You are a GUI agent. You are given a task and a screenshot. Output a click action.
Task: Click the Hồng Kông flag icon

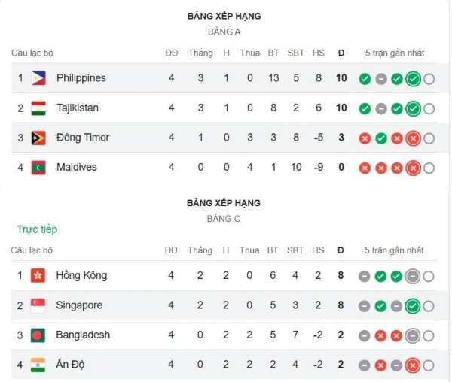38,276
